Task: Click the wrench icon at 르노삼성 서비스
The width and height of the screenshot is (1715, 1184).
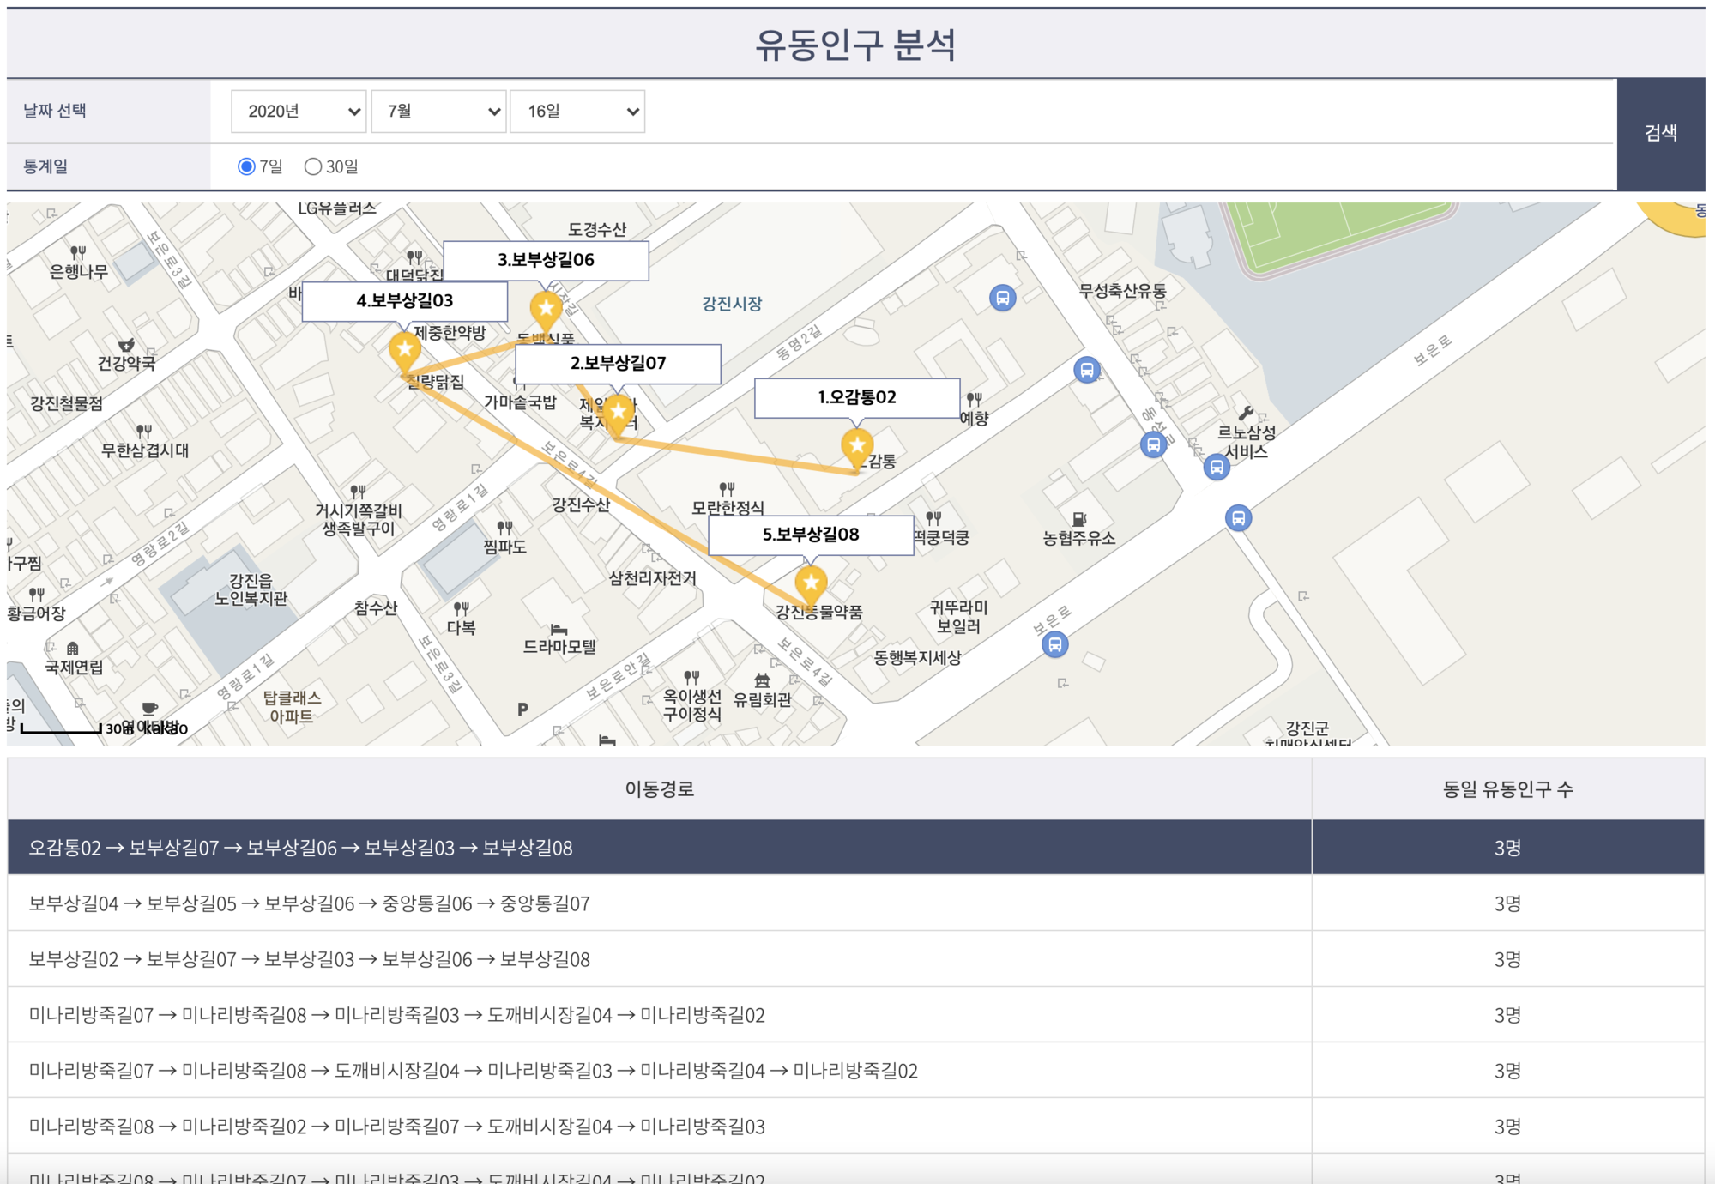Action: click(1246, 414)
